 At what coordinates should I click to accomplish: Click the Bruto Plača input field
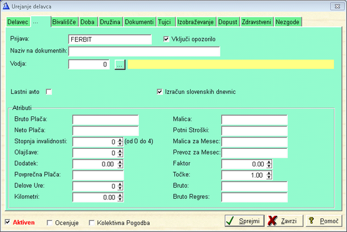(x=106, y=120)
